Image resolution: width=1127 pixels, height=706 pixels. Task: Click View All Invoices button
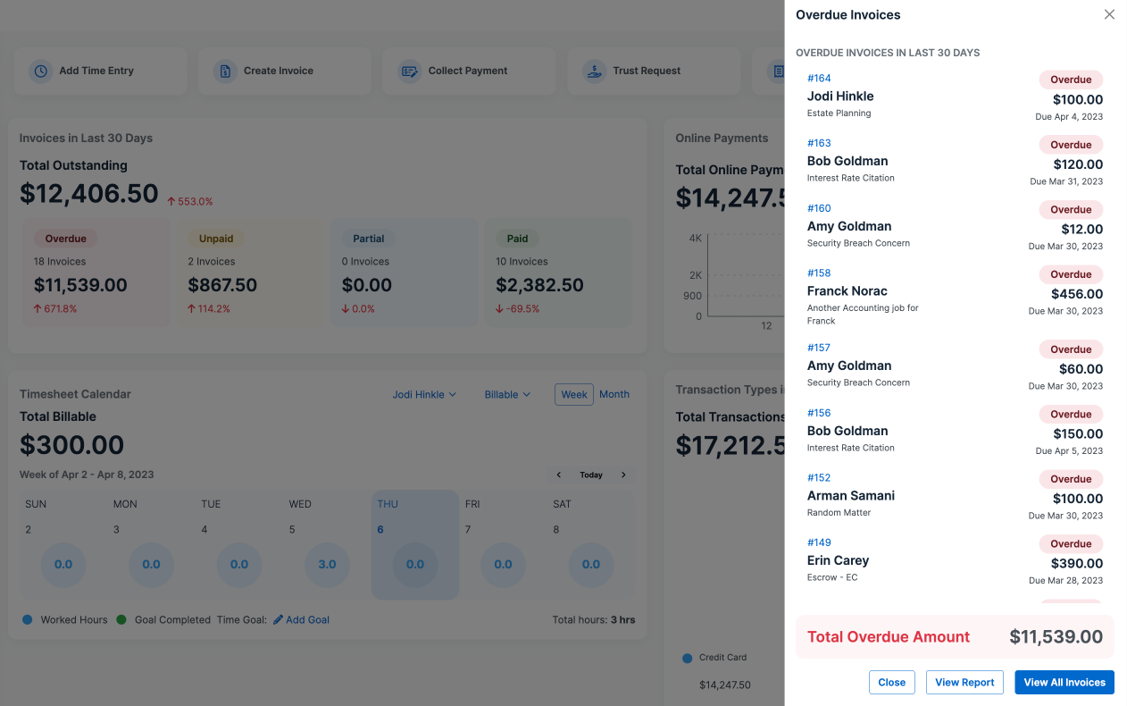1064,682
